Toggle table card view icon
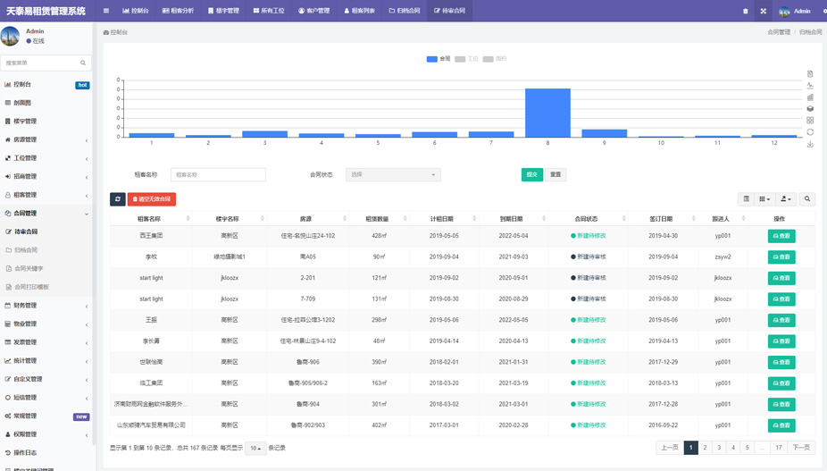This screenshot has height=471, width=827. click(x=747, y=199)
